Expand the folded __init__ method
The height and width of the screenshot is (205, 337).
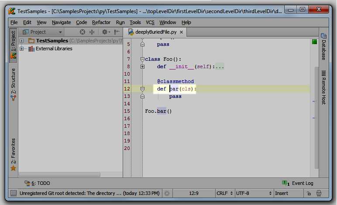[142, 67]
